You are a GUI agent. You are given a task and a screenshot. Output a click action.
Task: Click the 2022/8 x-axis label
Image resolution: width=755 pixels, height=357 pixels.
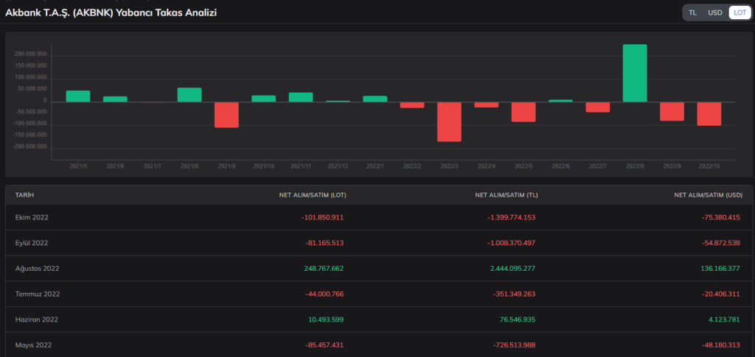635,166
